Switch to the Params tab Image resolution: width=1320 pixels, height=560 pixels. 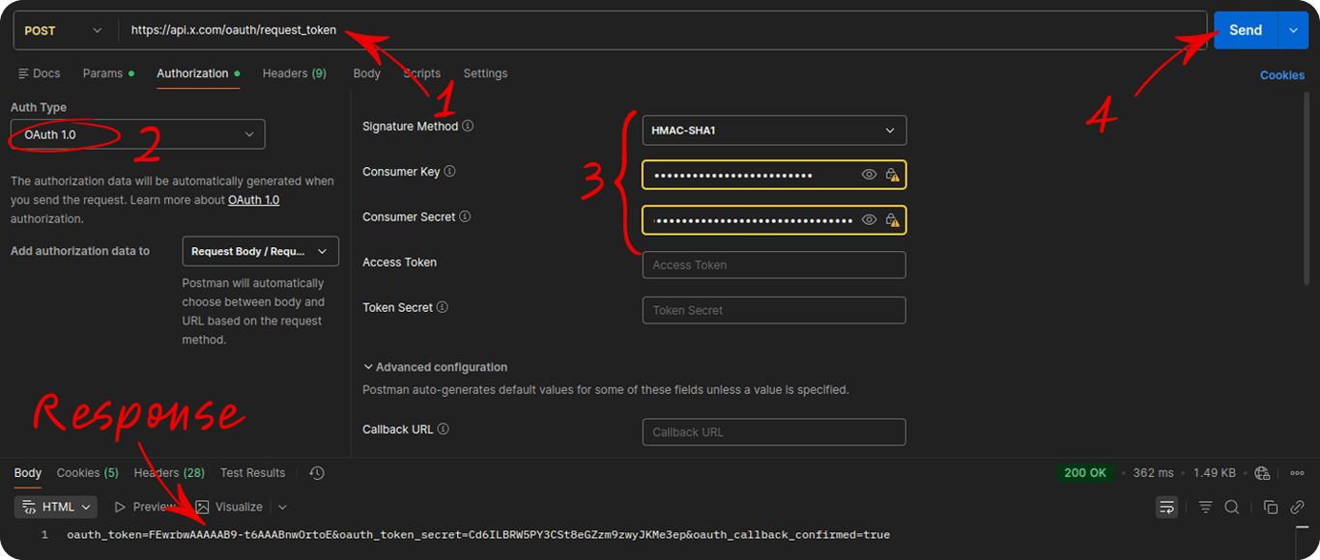[x=107, y=73]
